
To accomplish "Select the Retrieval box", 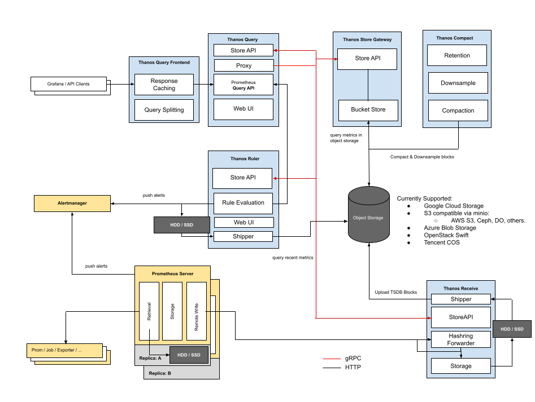I will (x=149, y=311).
